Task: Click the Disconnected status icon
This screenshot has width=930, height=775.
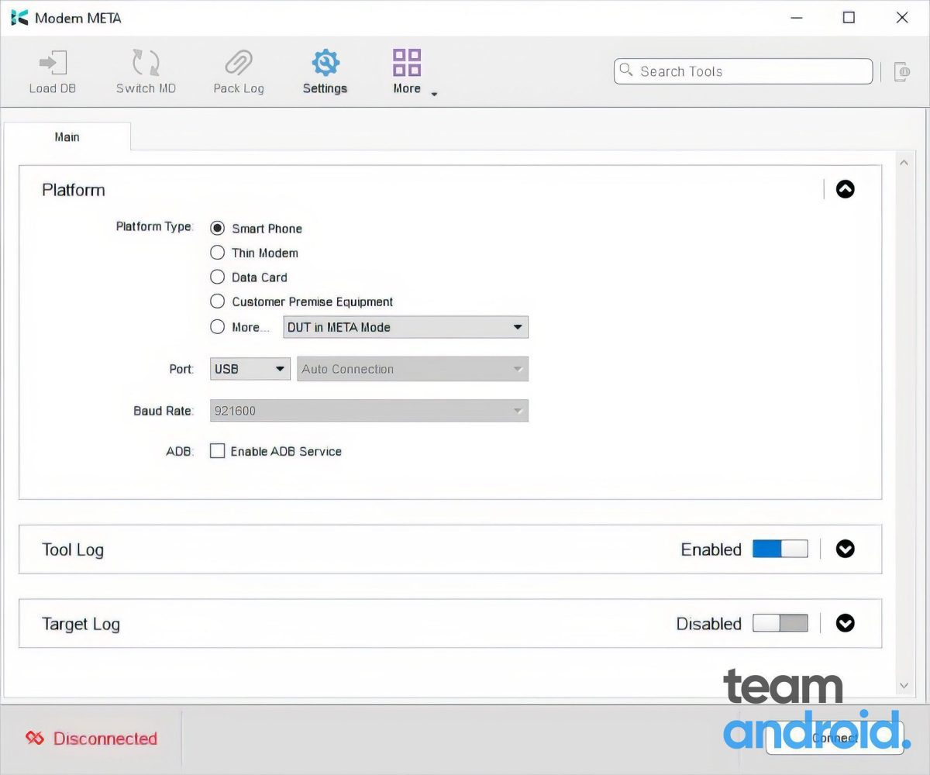Action: pyautogui.click(x=33, y=739)
